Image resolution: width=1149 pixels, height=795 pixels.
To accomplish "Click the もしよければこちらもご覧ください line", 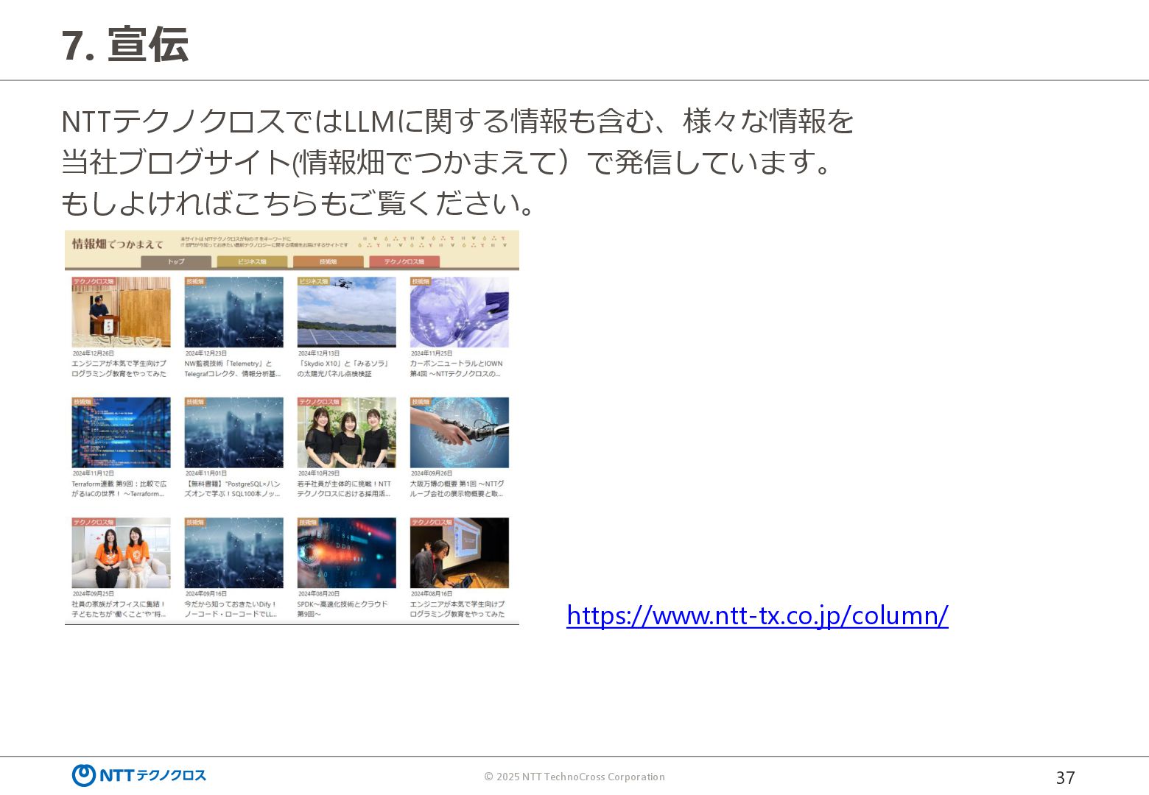I will pyautogui.click(x=298, y=203).
